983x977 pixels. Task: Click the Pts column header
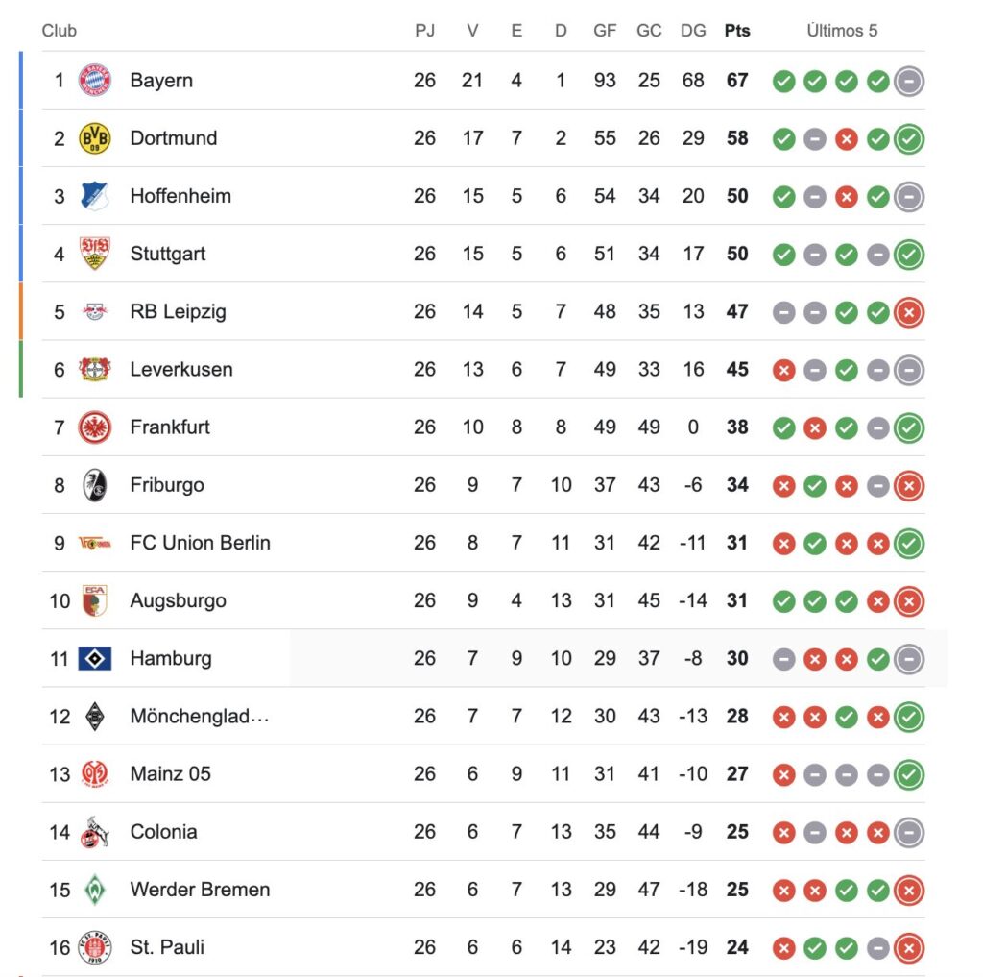pyautogui.click(x=737, y=31)
